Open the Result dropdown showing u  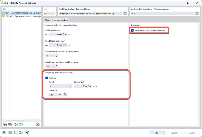click(x=60, y=86)
